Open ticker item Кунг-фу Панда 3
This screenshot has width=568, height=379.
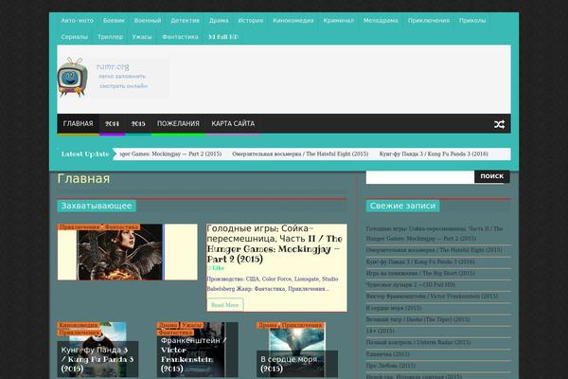[x=434, y=153]
